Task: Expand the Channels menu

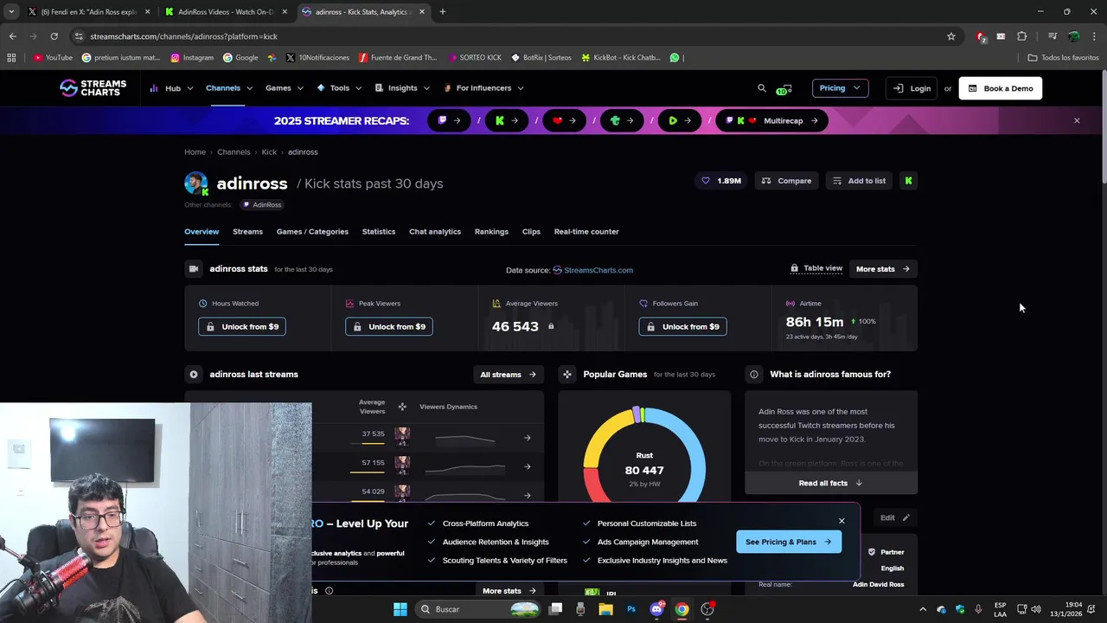Action: 229,88
